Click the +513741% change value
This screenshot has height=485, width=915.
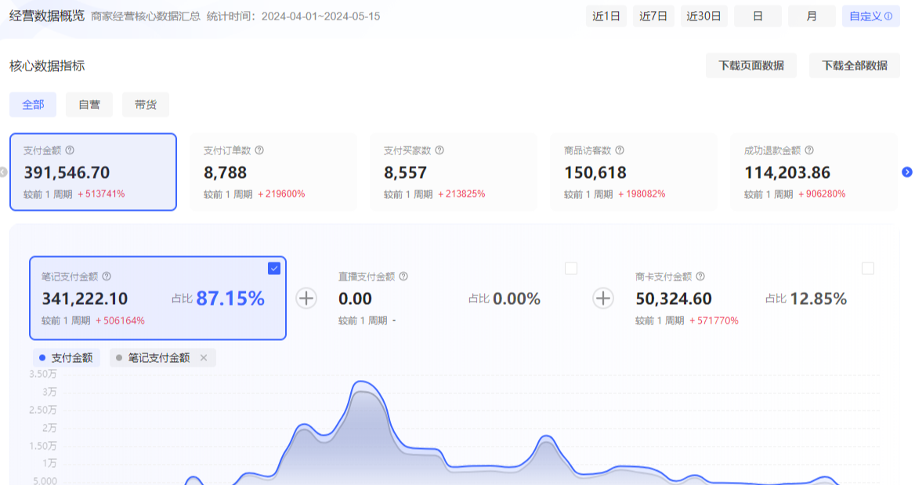pyautogui.click(x=101, y=194)
